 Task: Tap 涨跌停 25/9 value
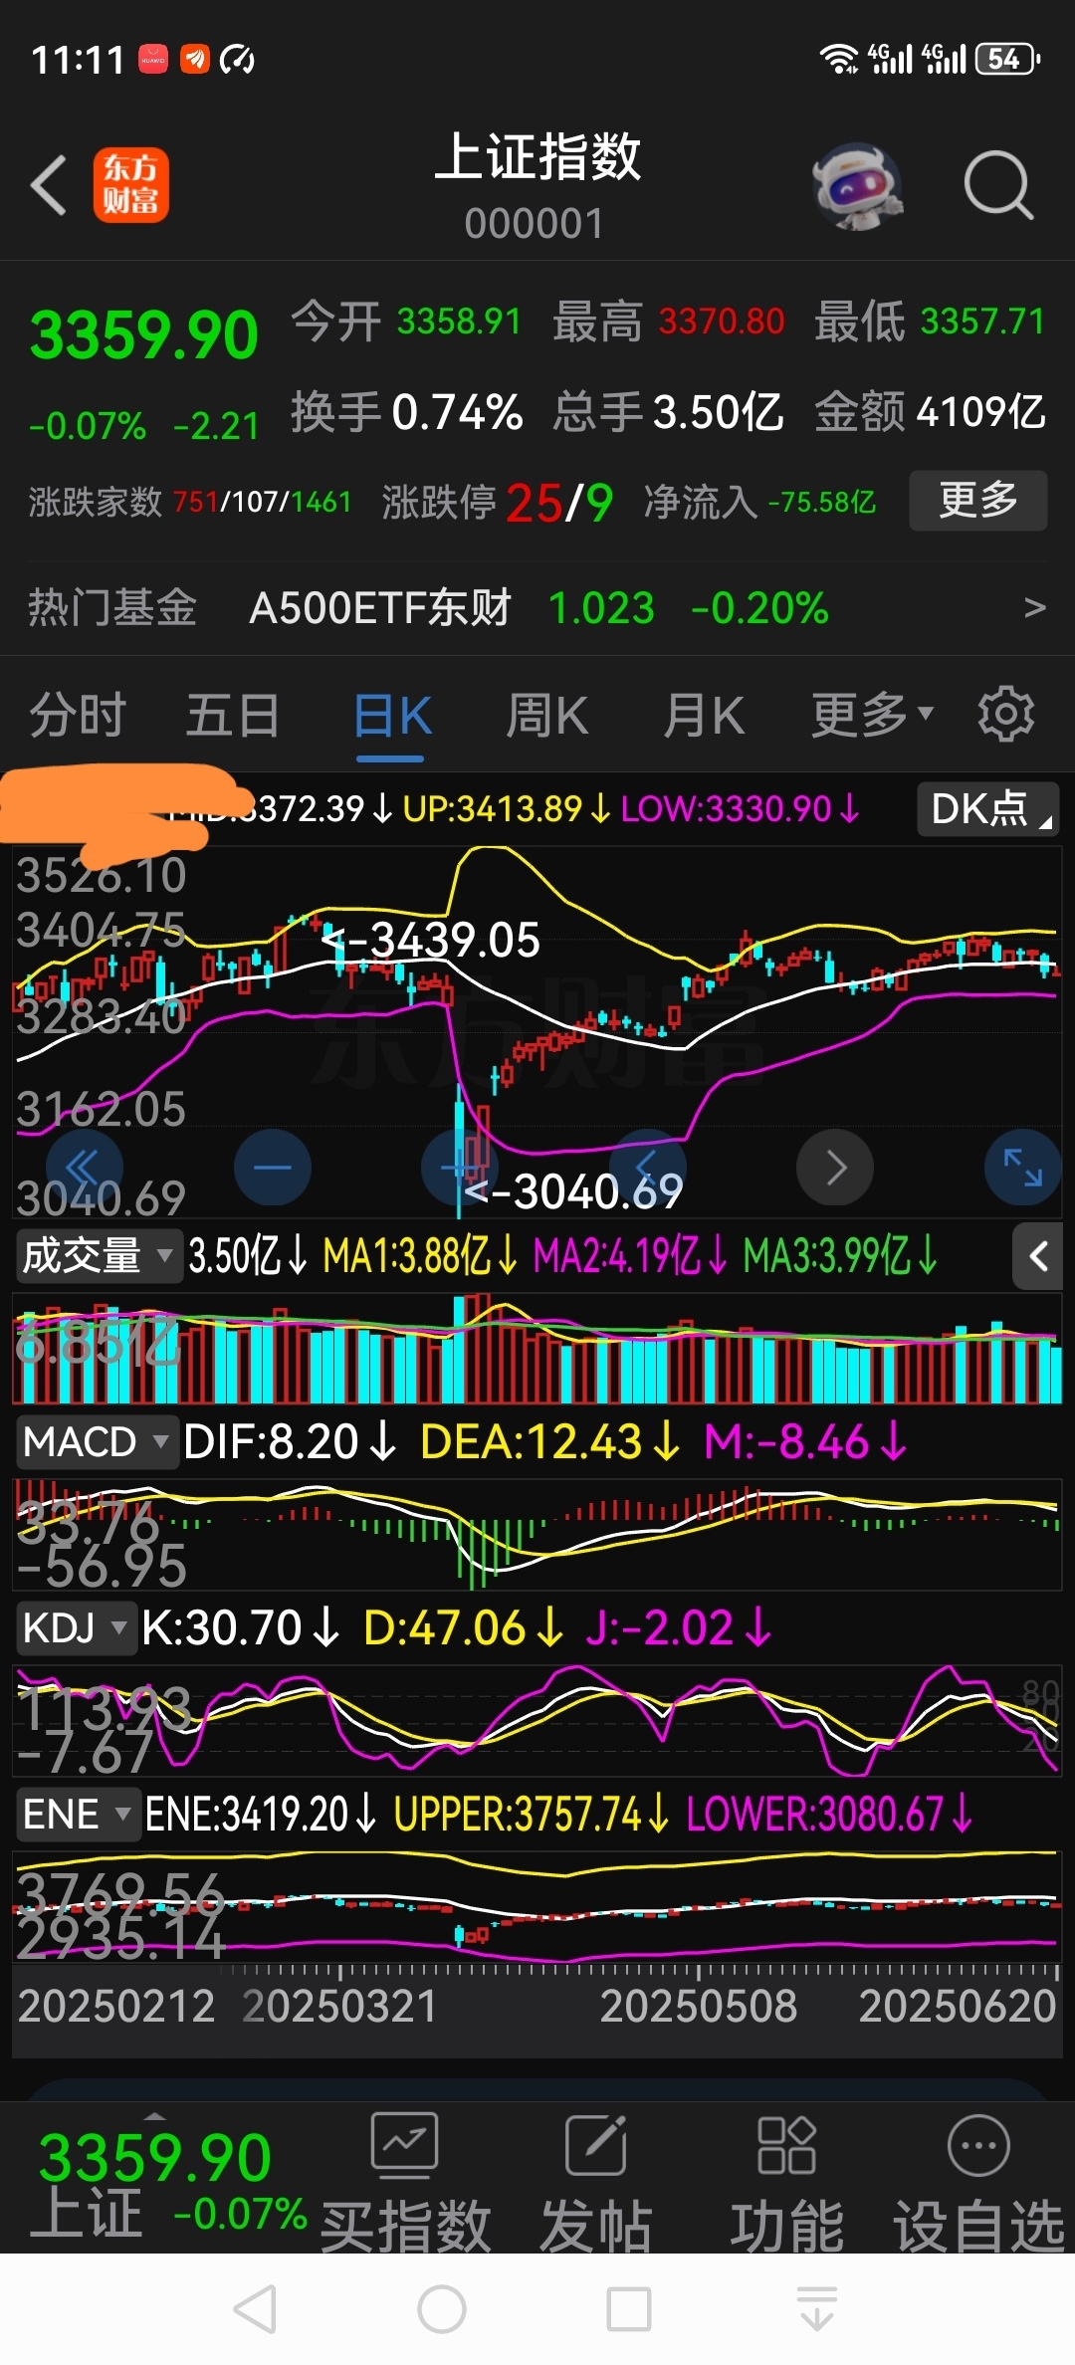[x=559, y=503]
